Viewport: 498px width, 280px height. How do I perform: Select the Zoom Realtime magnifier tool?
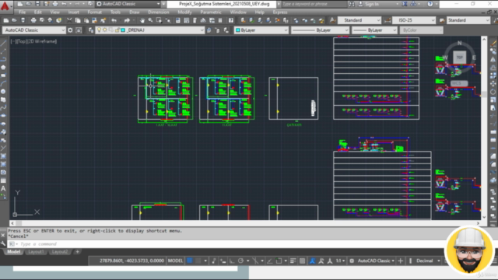pos(150,20)
